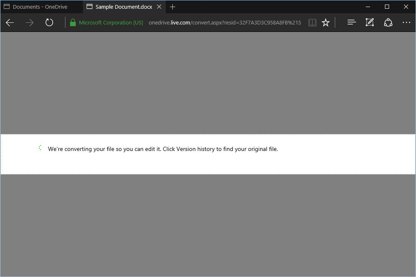Minimize the browser window
Image resolution: width=416 pixels, height=277 pixels.
[x=368, y=7]
